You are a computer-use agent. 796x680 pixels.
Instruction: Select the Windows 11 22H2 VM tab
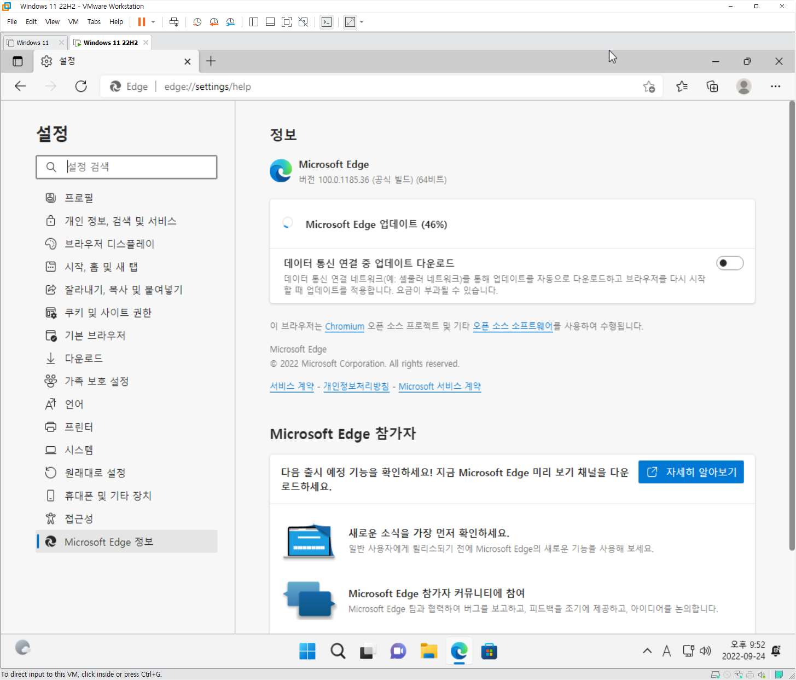click(x=111, y=43)
